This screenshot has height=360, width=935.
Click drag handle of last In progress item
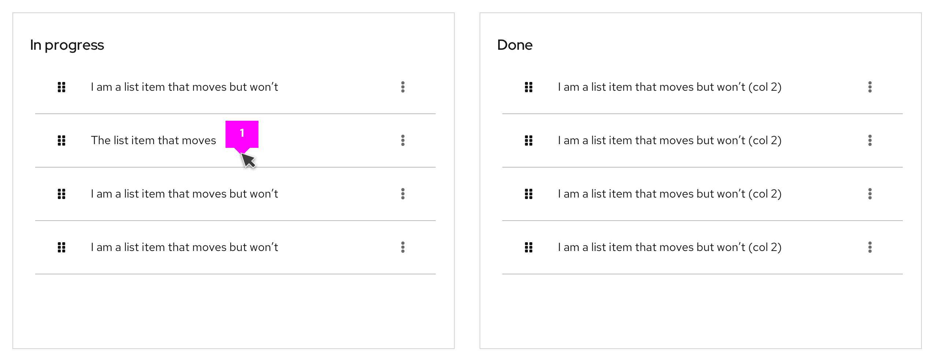coord(62,247)
